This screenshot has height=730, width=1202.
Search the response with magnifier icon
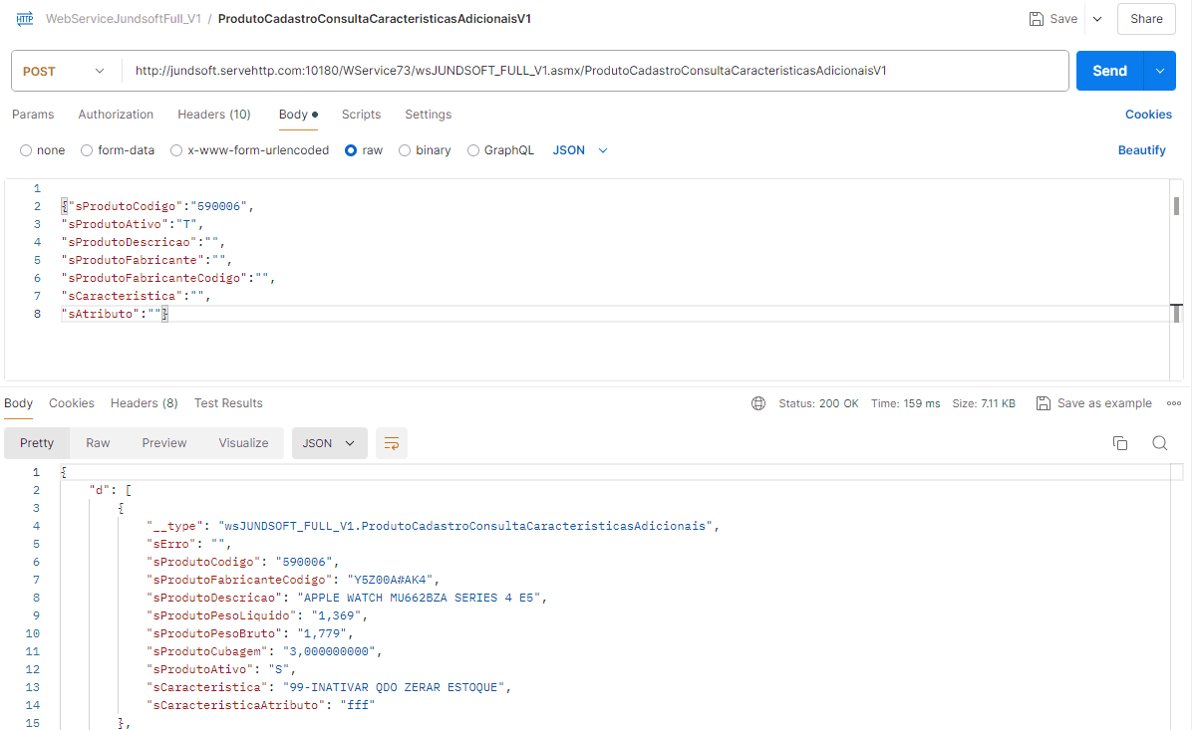1159,443
